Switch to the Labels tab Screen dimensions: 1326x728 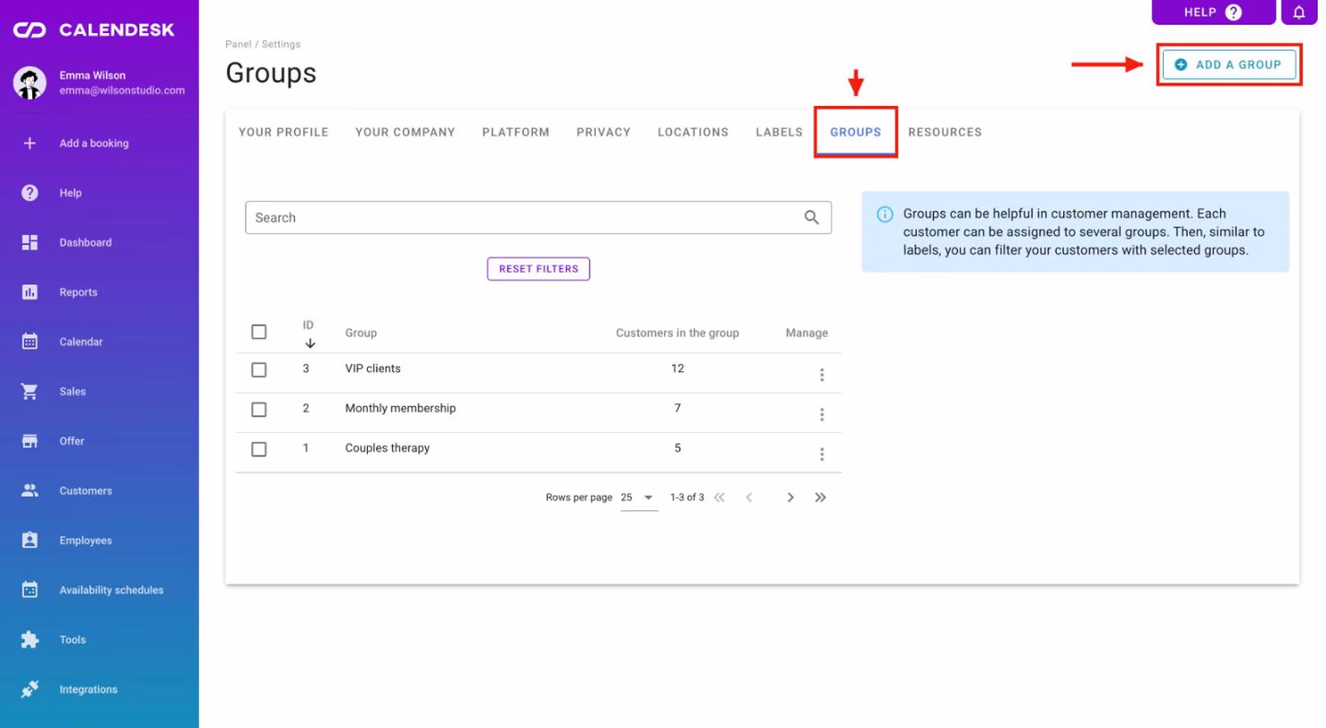coord(780,132)
